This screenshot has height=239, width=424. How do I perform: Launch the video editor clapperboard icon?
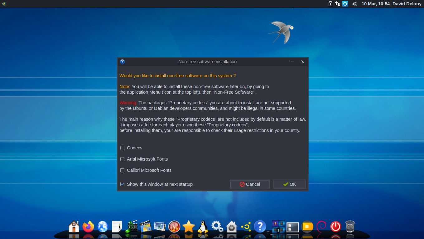132,227
